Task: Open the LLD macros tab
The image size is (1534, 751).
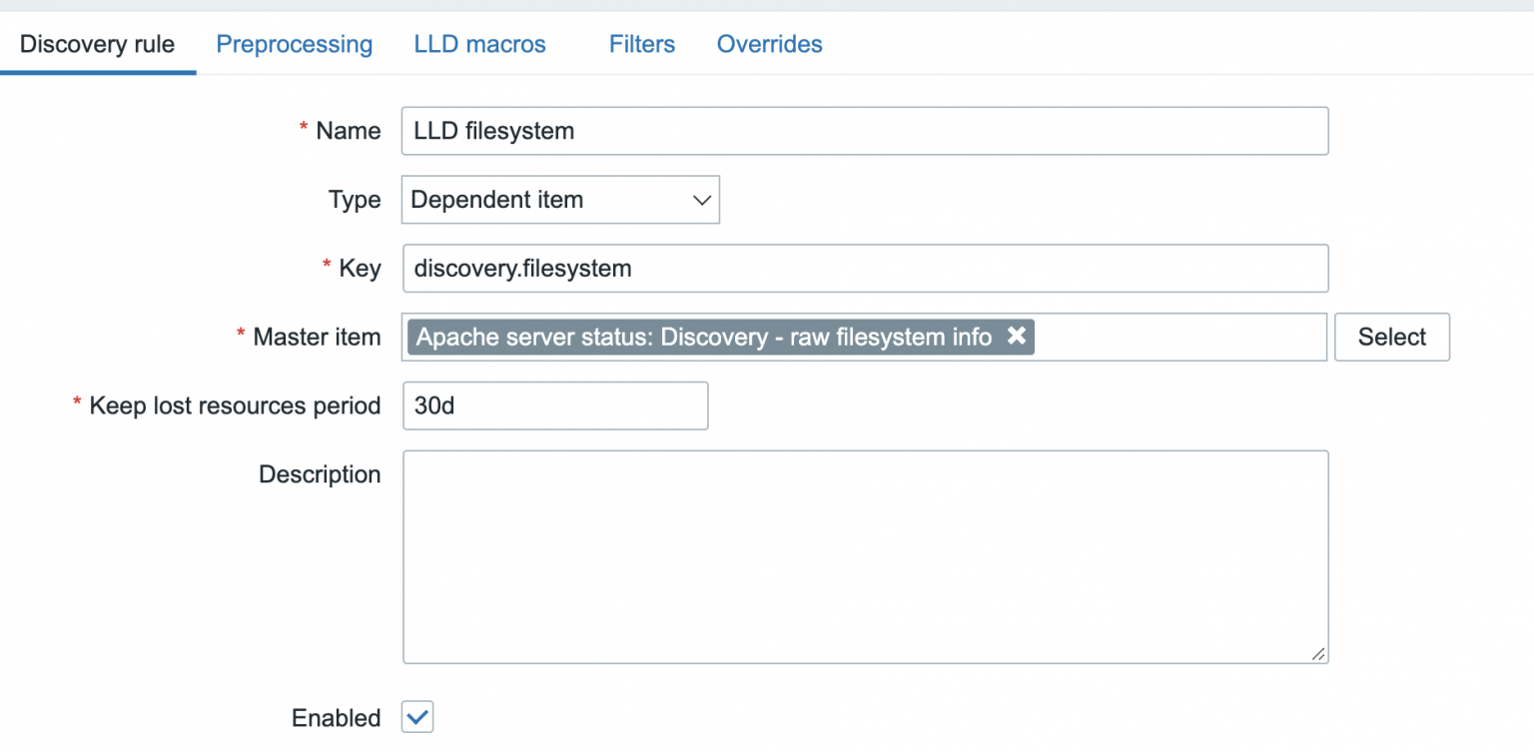Action: pyautogui.click(x=479, y=44)
